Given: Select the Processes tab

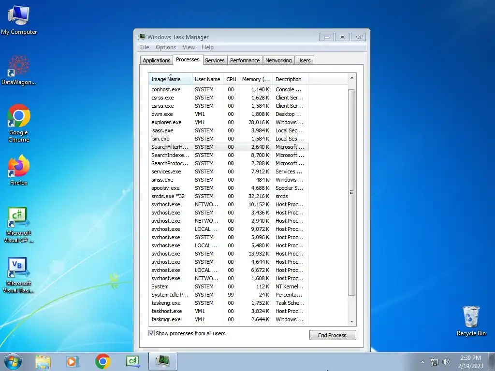Looking at the screenshot, I should (x=188, y=59).
